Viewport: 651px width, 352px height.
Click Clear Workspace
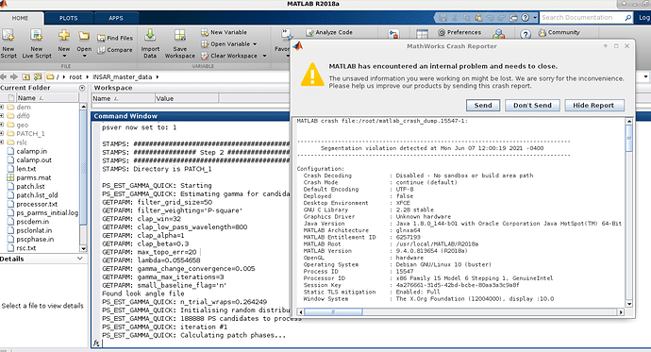(x=229, y=56)
